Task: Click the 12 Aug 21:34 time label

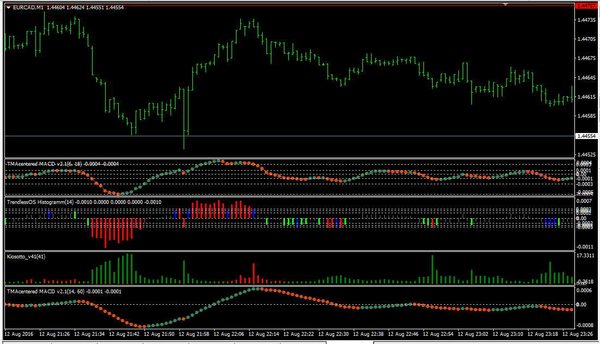Action: point(89,334)
